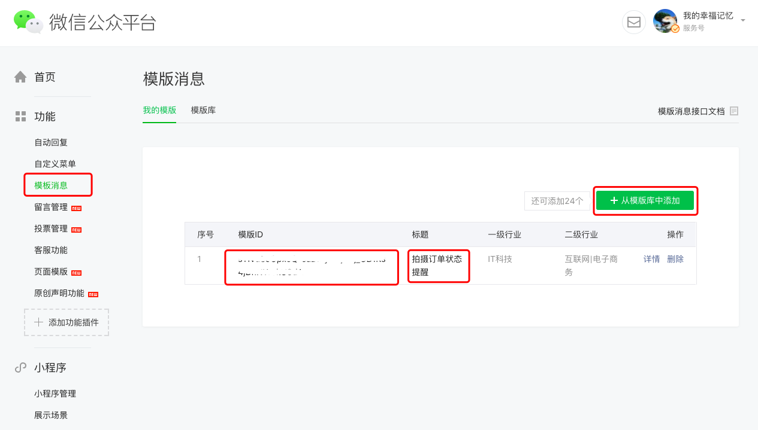Click the 从模版库中添加 button
The width and height of the screenshot is (758, 430).
pos(645,201)
